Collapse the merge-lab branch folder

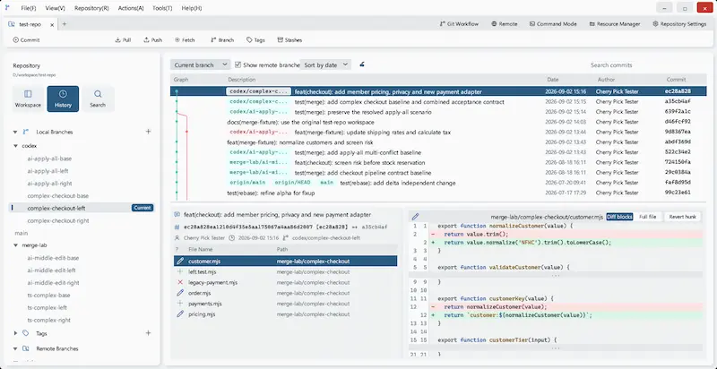point(15,245)
